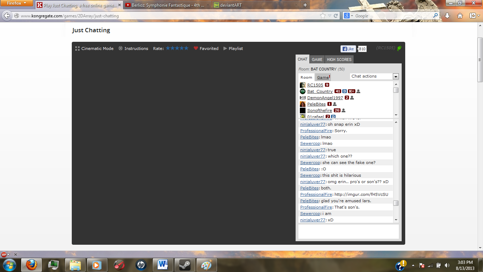483x272 pixels.
Task: Open a new browser tab
Action: tap(305, 5)
